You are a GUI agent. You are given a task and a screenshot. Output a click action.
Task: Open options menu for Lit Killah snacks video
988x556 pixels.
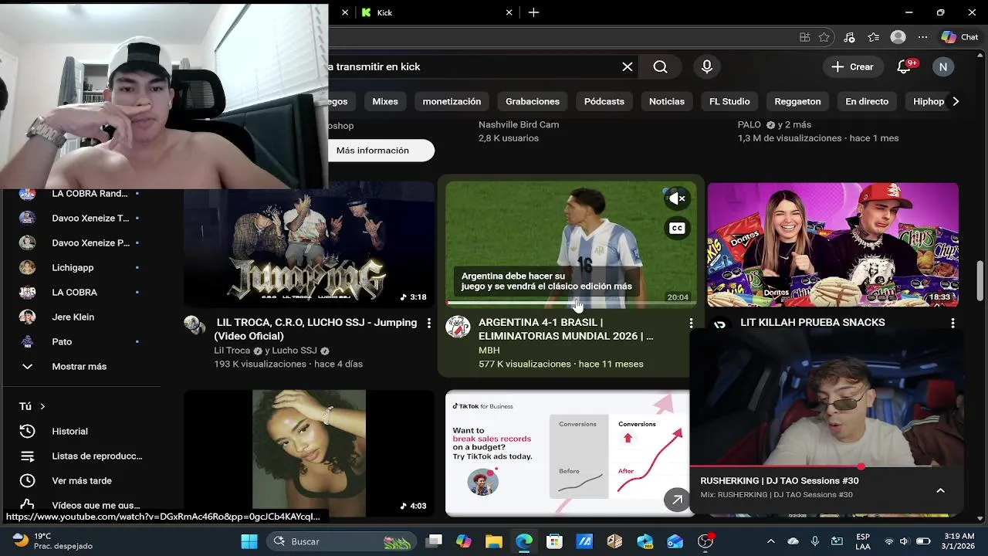coord(952,324)
